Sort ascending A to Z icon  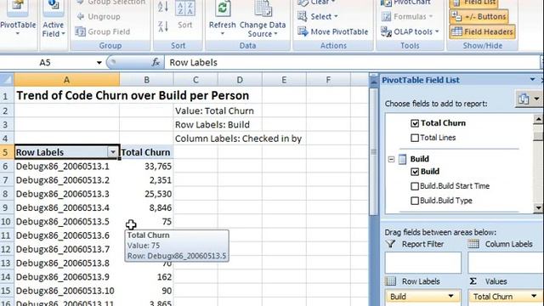coord(163,7)
